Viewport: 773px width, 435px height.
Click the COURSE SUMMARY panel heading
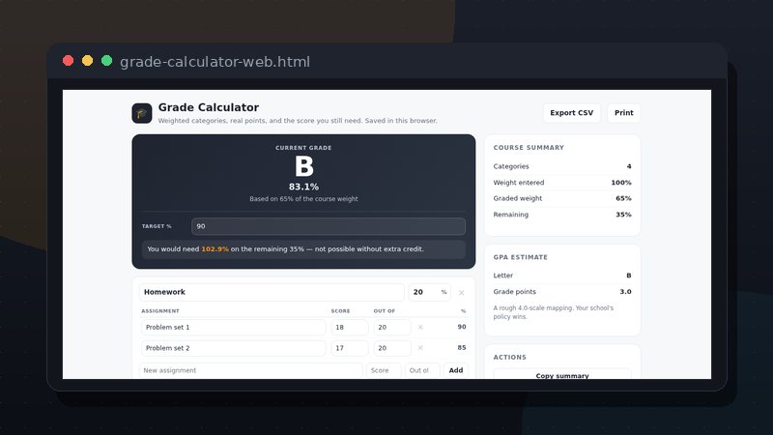pos(529,148)
